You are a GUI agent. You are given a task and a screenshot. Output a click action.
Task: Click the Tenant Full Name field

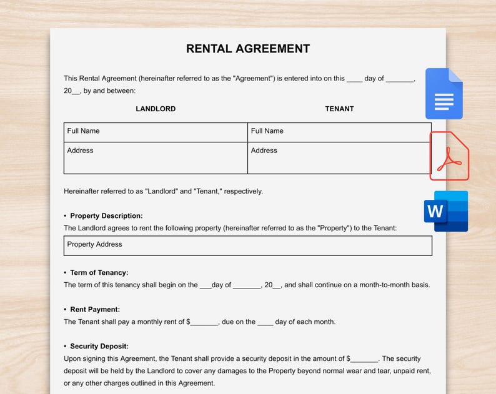click(x=339, y=132)
